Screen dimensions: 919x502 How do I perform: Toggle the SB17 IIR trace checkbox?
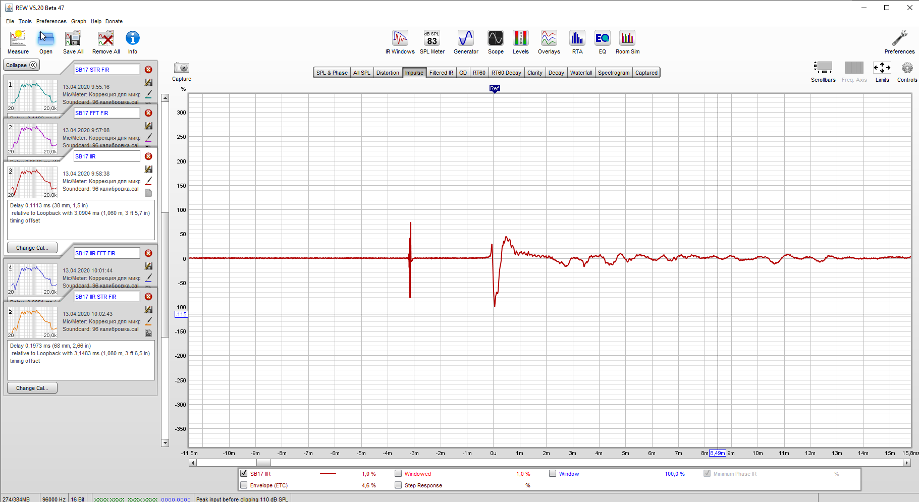tap(244, 473)
